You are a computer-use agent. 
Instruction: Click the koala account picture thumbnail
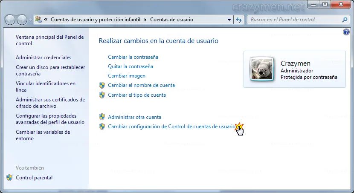pos(261,69)
